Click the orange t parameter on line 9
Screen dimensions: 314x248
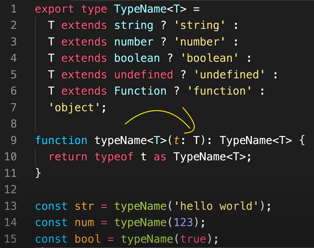pyautogui.click(x=176, y=140)
